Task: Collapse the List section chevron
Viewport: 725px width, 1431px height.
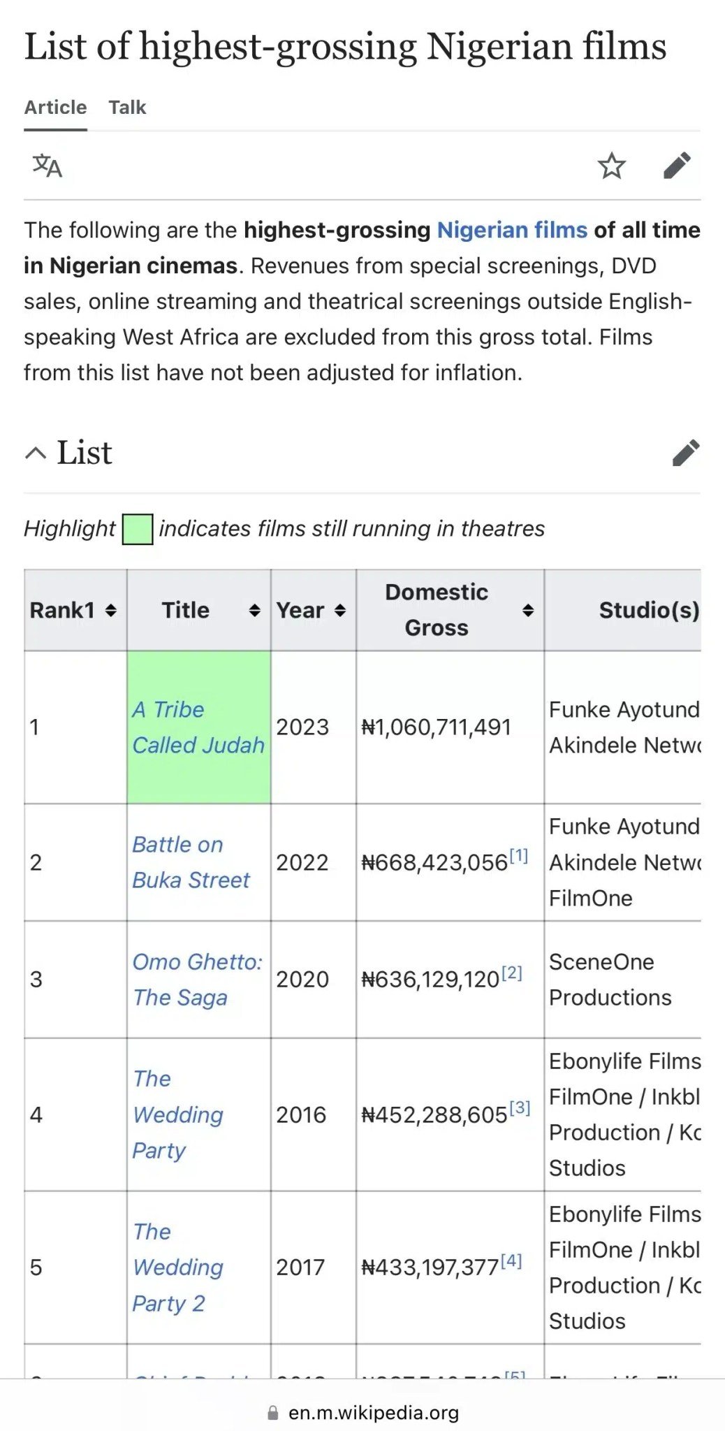Action: (36, 453)
